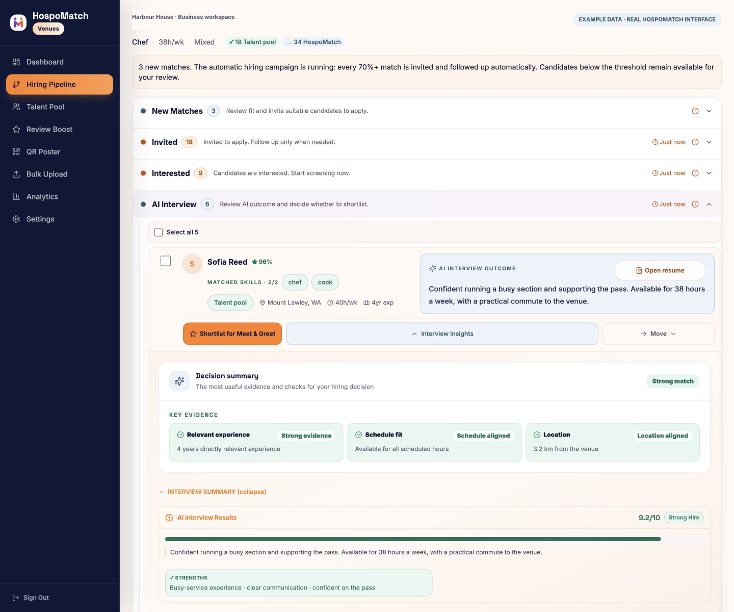Screen dimensions: 734x612
Task: Collapse the Interview Summary section
Action: tap(213, 492)
